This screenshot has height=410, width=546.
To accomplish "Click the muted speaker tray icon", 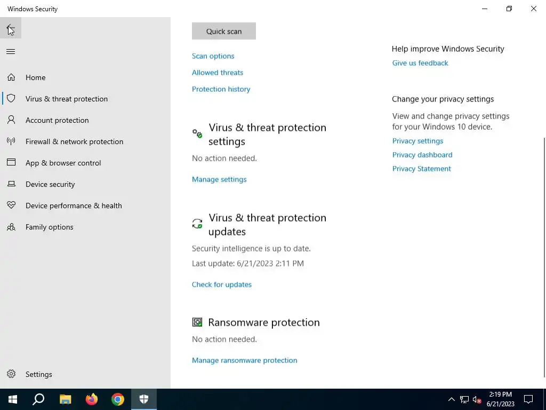I will [477, 399].
